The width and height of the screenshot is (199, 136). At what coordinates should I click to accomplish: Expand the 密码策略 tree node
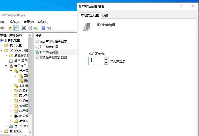coord(16,76)
